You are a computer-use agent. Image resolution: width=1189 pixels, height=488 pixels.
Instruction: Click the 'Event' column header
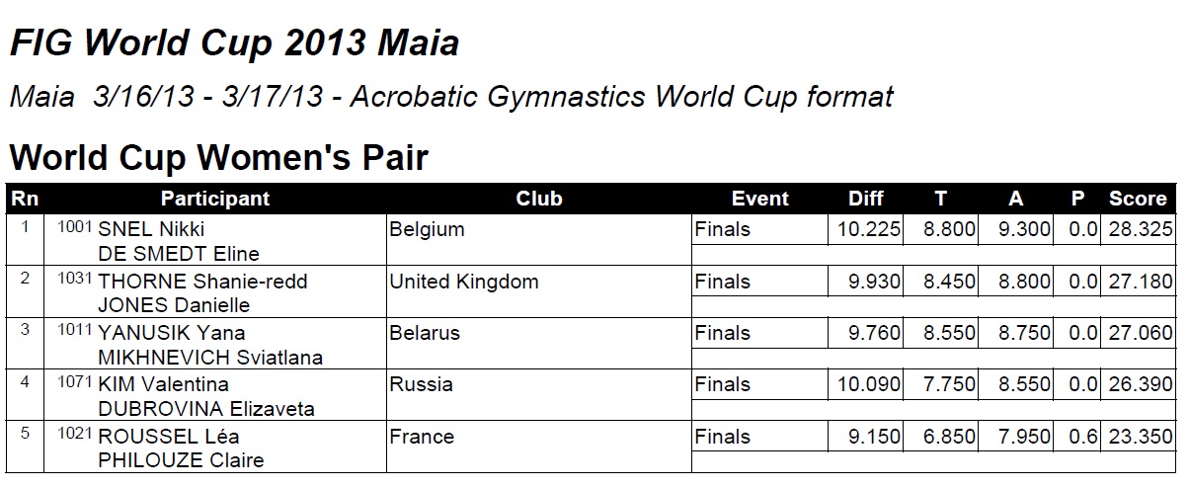click(x=759, y=199)
